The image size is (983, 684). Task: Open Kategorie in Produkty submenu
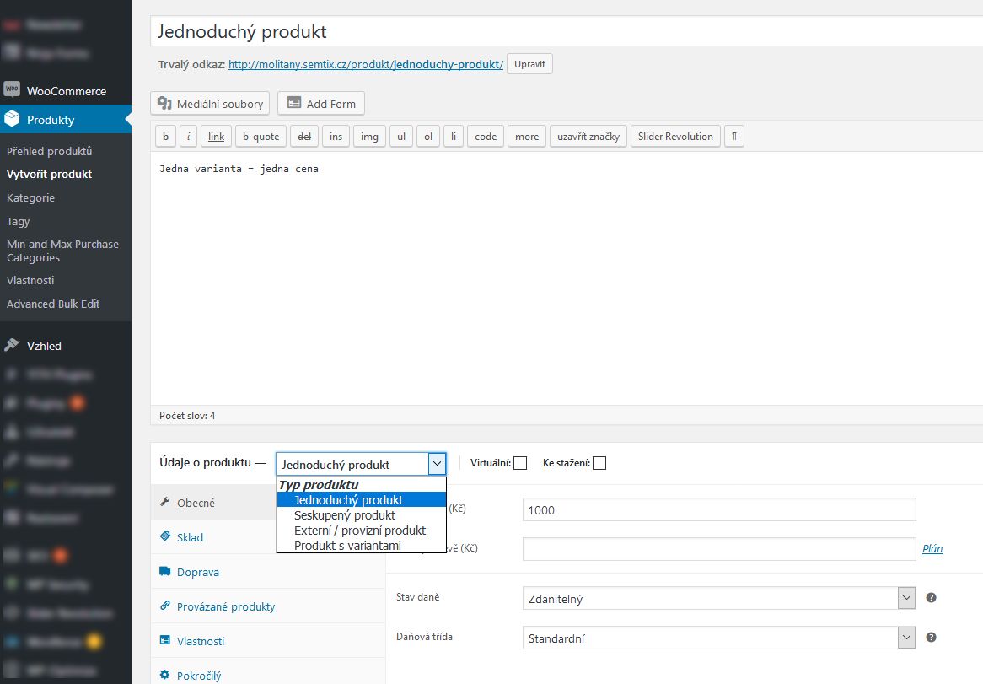coord(30,197)
